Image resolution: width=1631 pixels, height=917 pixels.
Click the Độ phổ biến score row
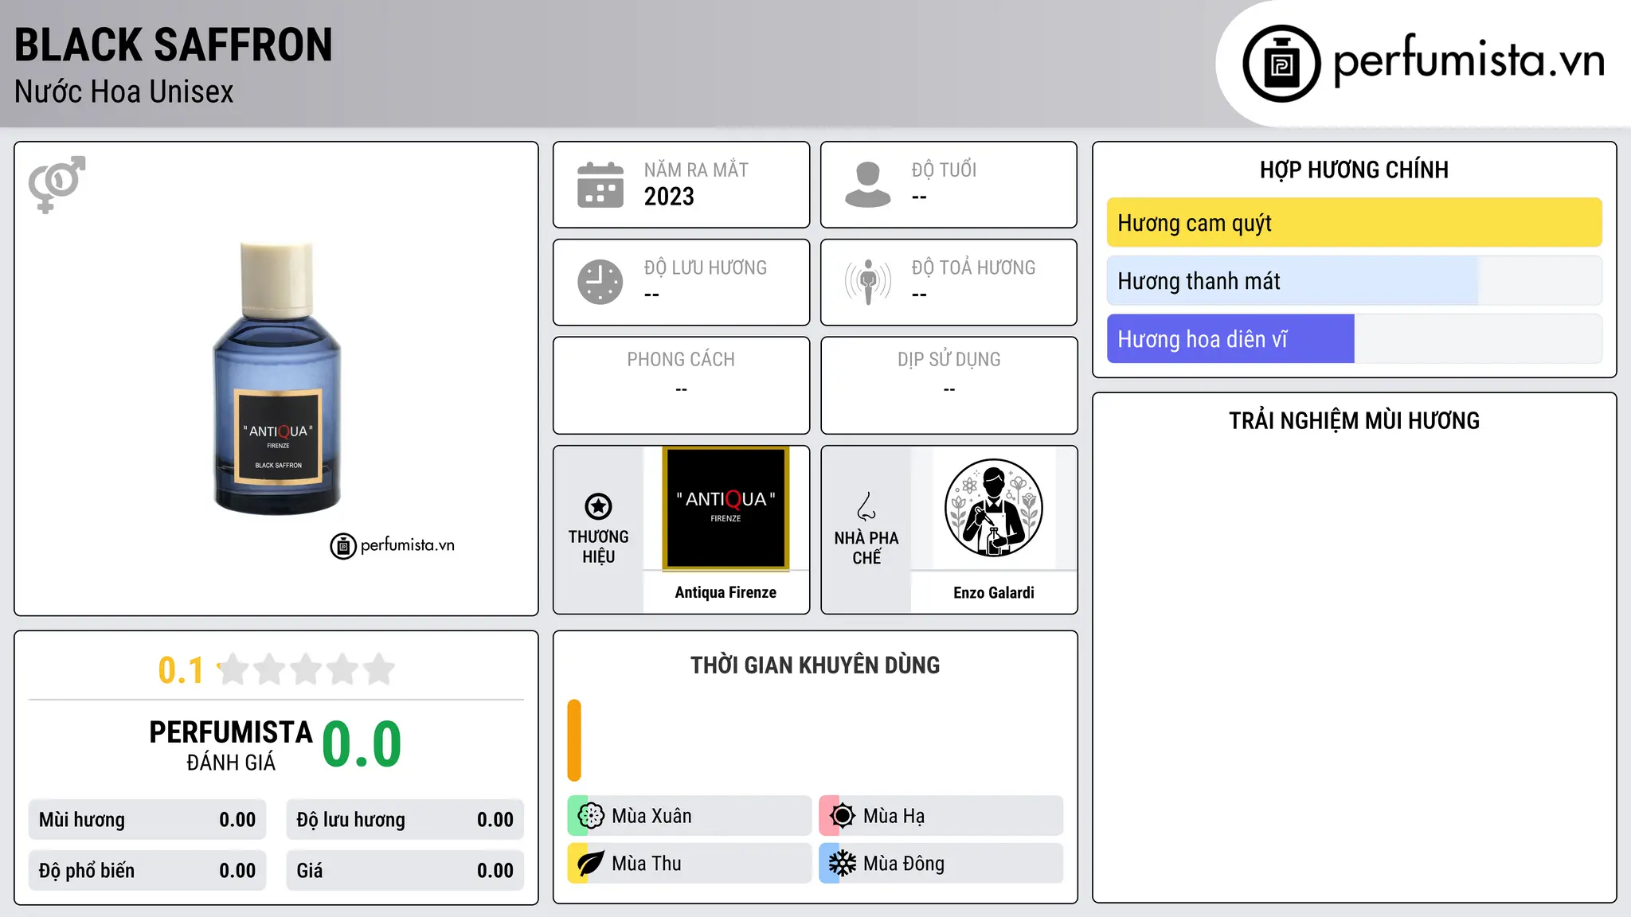[147, 871]
